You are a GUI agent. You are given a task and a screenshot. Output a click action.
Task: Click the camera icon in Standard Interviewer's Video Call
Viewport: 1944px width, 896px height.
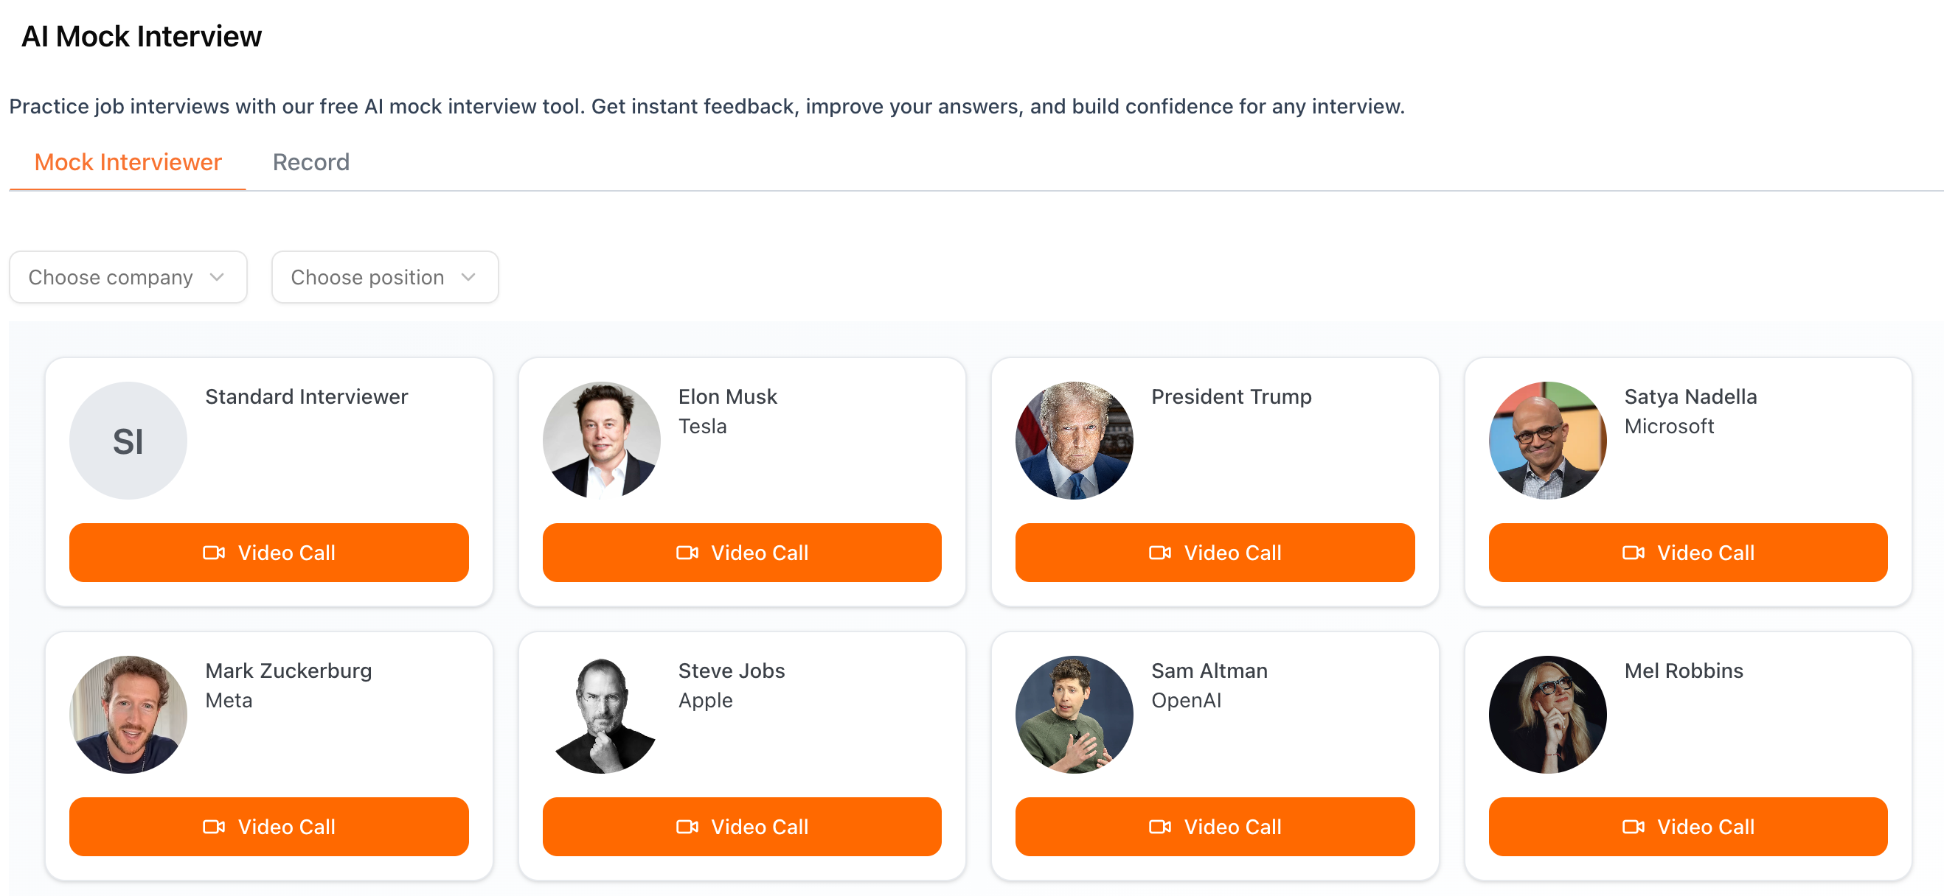coord(214,553)
